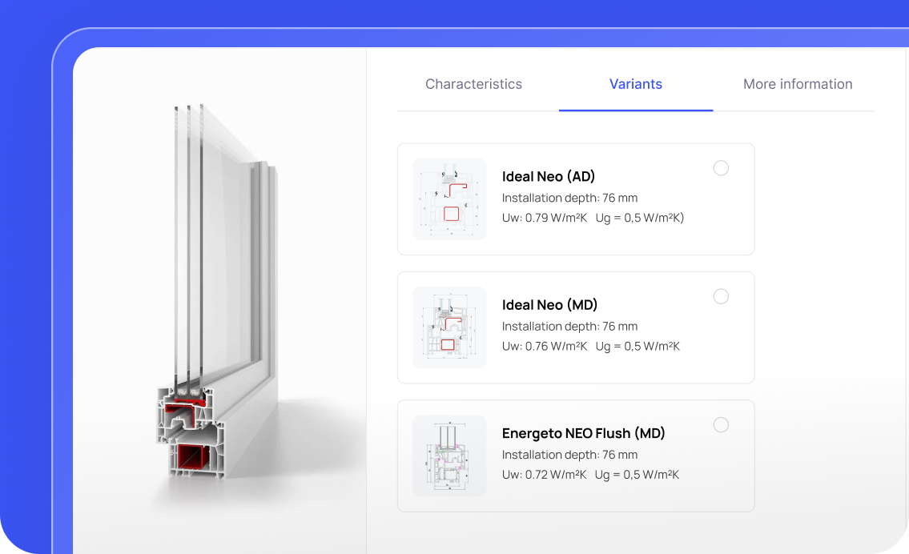Click the Energeto NEO Flush (MD) title

[583, 433]
